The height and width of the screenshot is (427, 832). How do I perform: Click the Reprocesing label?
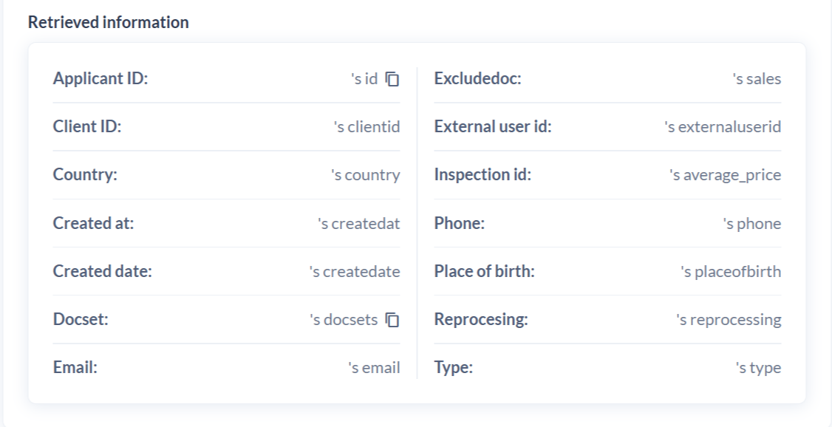(x=481, y=320)
